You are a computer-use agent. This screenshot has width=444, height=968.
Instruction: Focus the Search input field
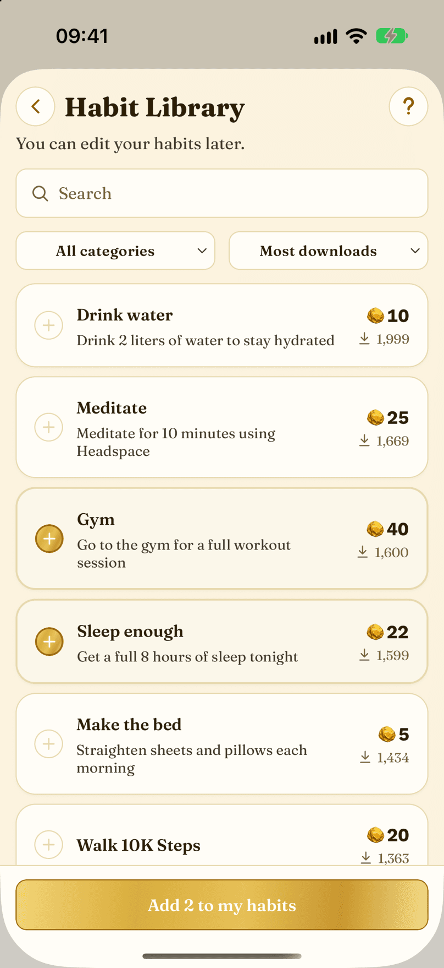[222, 193]
